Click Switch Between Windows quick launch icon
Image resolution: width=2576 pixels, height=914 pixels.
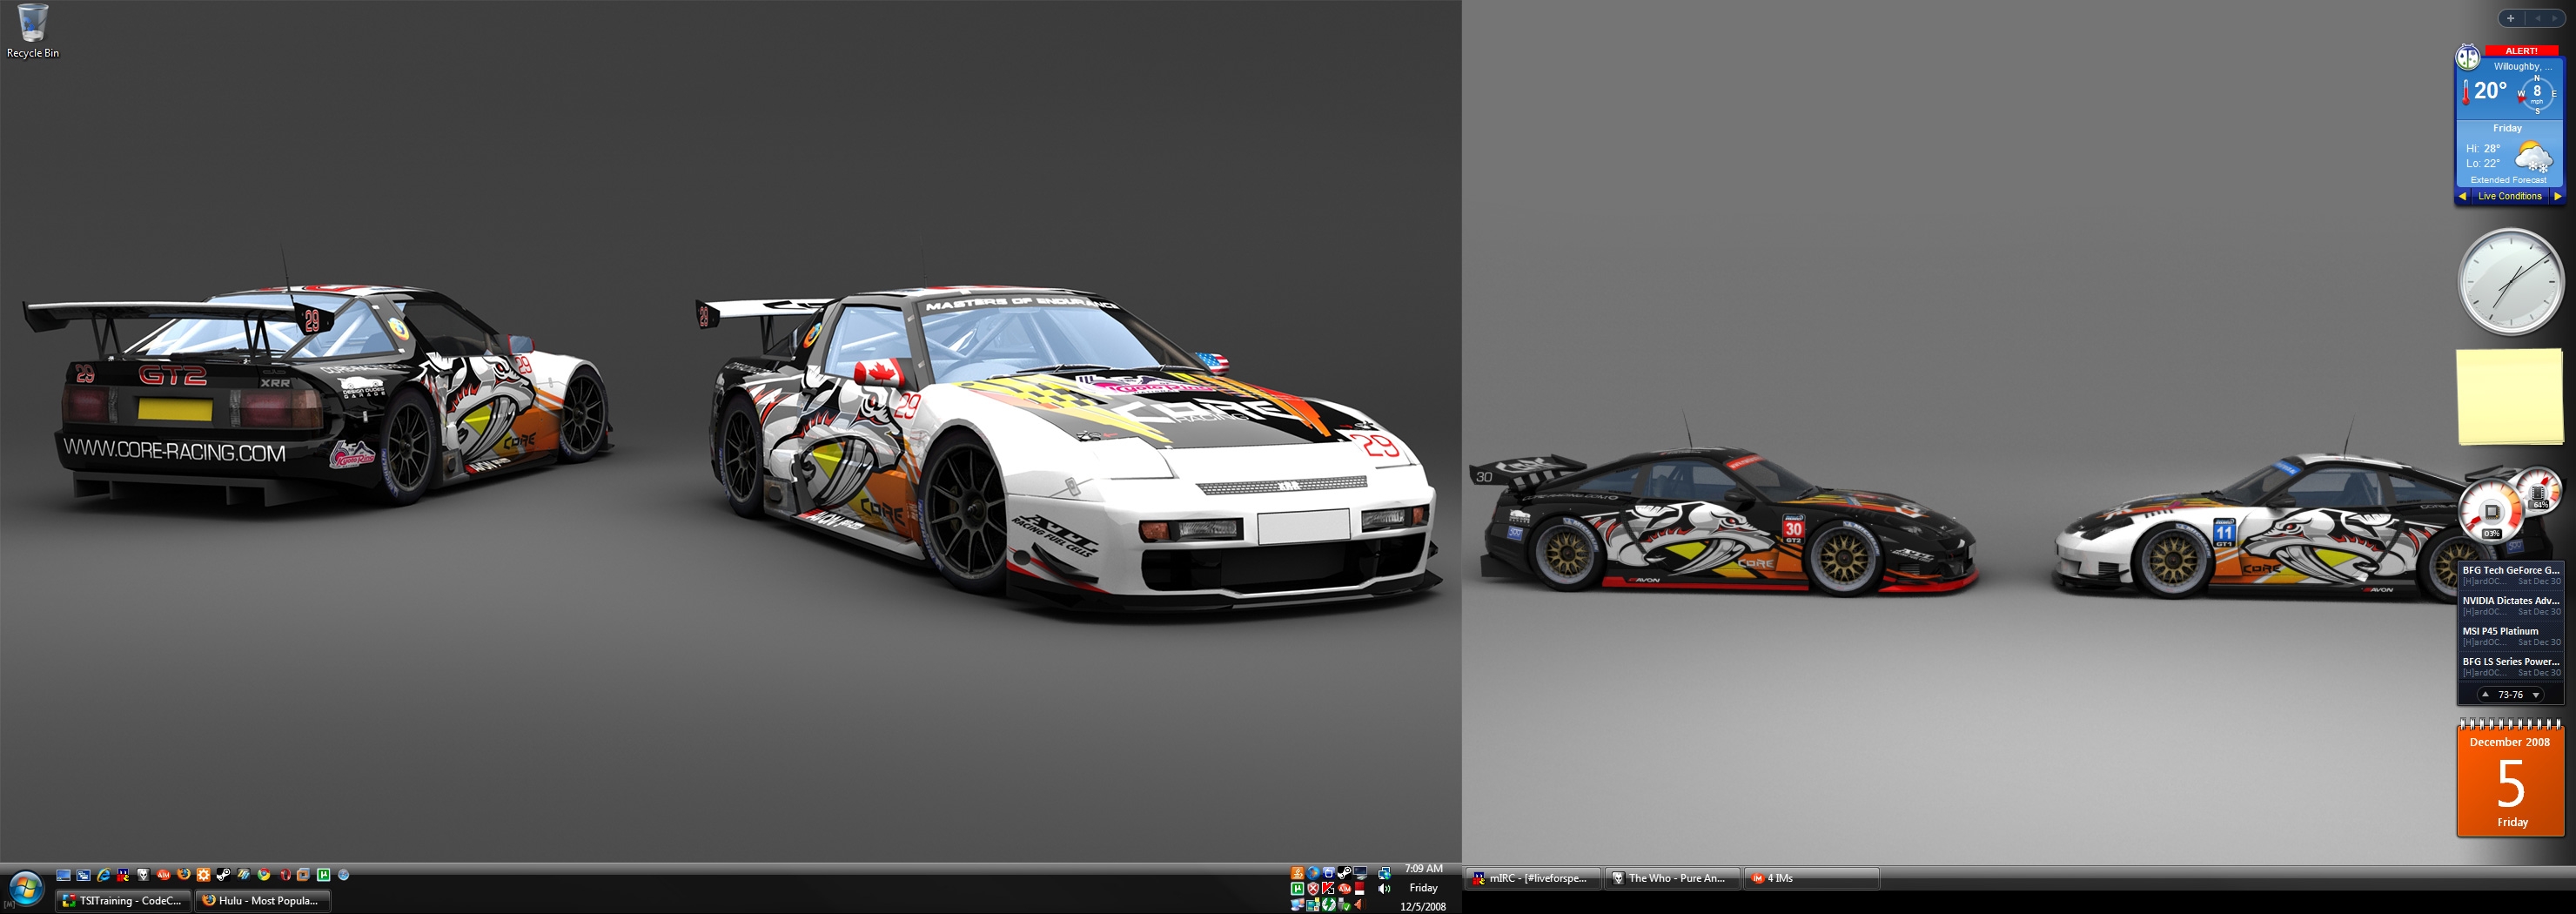click(x=83, y=875)
